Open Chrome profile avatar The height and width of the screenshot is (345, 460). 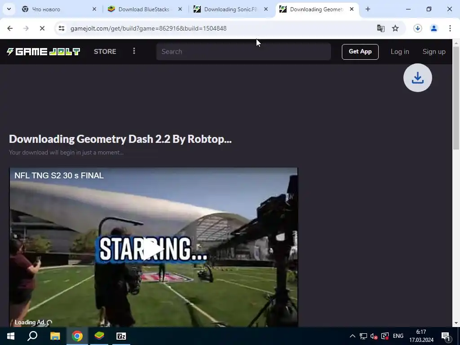[434, 28]
